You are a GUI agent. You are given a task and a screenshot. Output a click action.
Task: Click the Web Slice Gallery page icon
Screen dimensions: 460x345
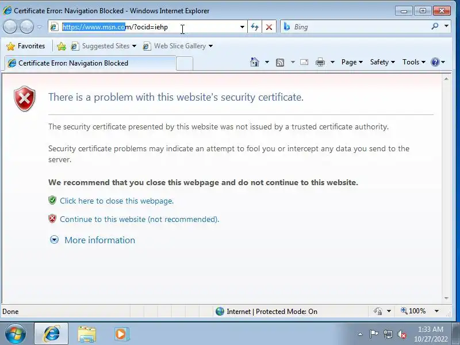(x=147, y=46)
